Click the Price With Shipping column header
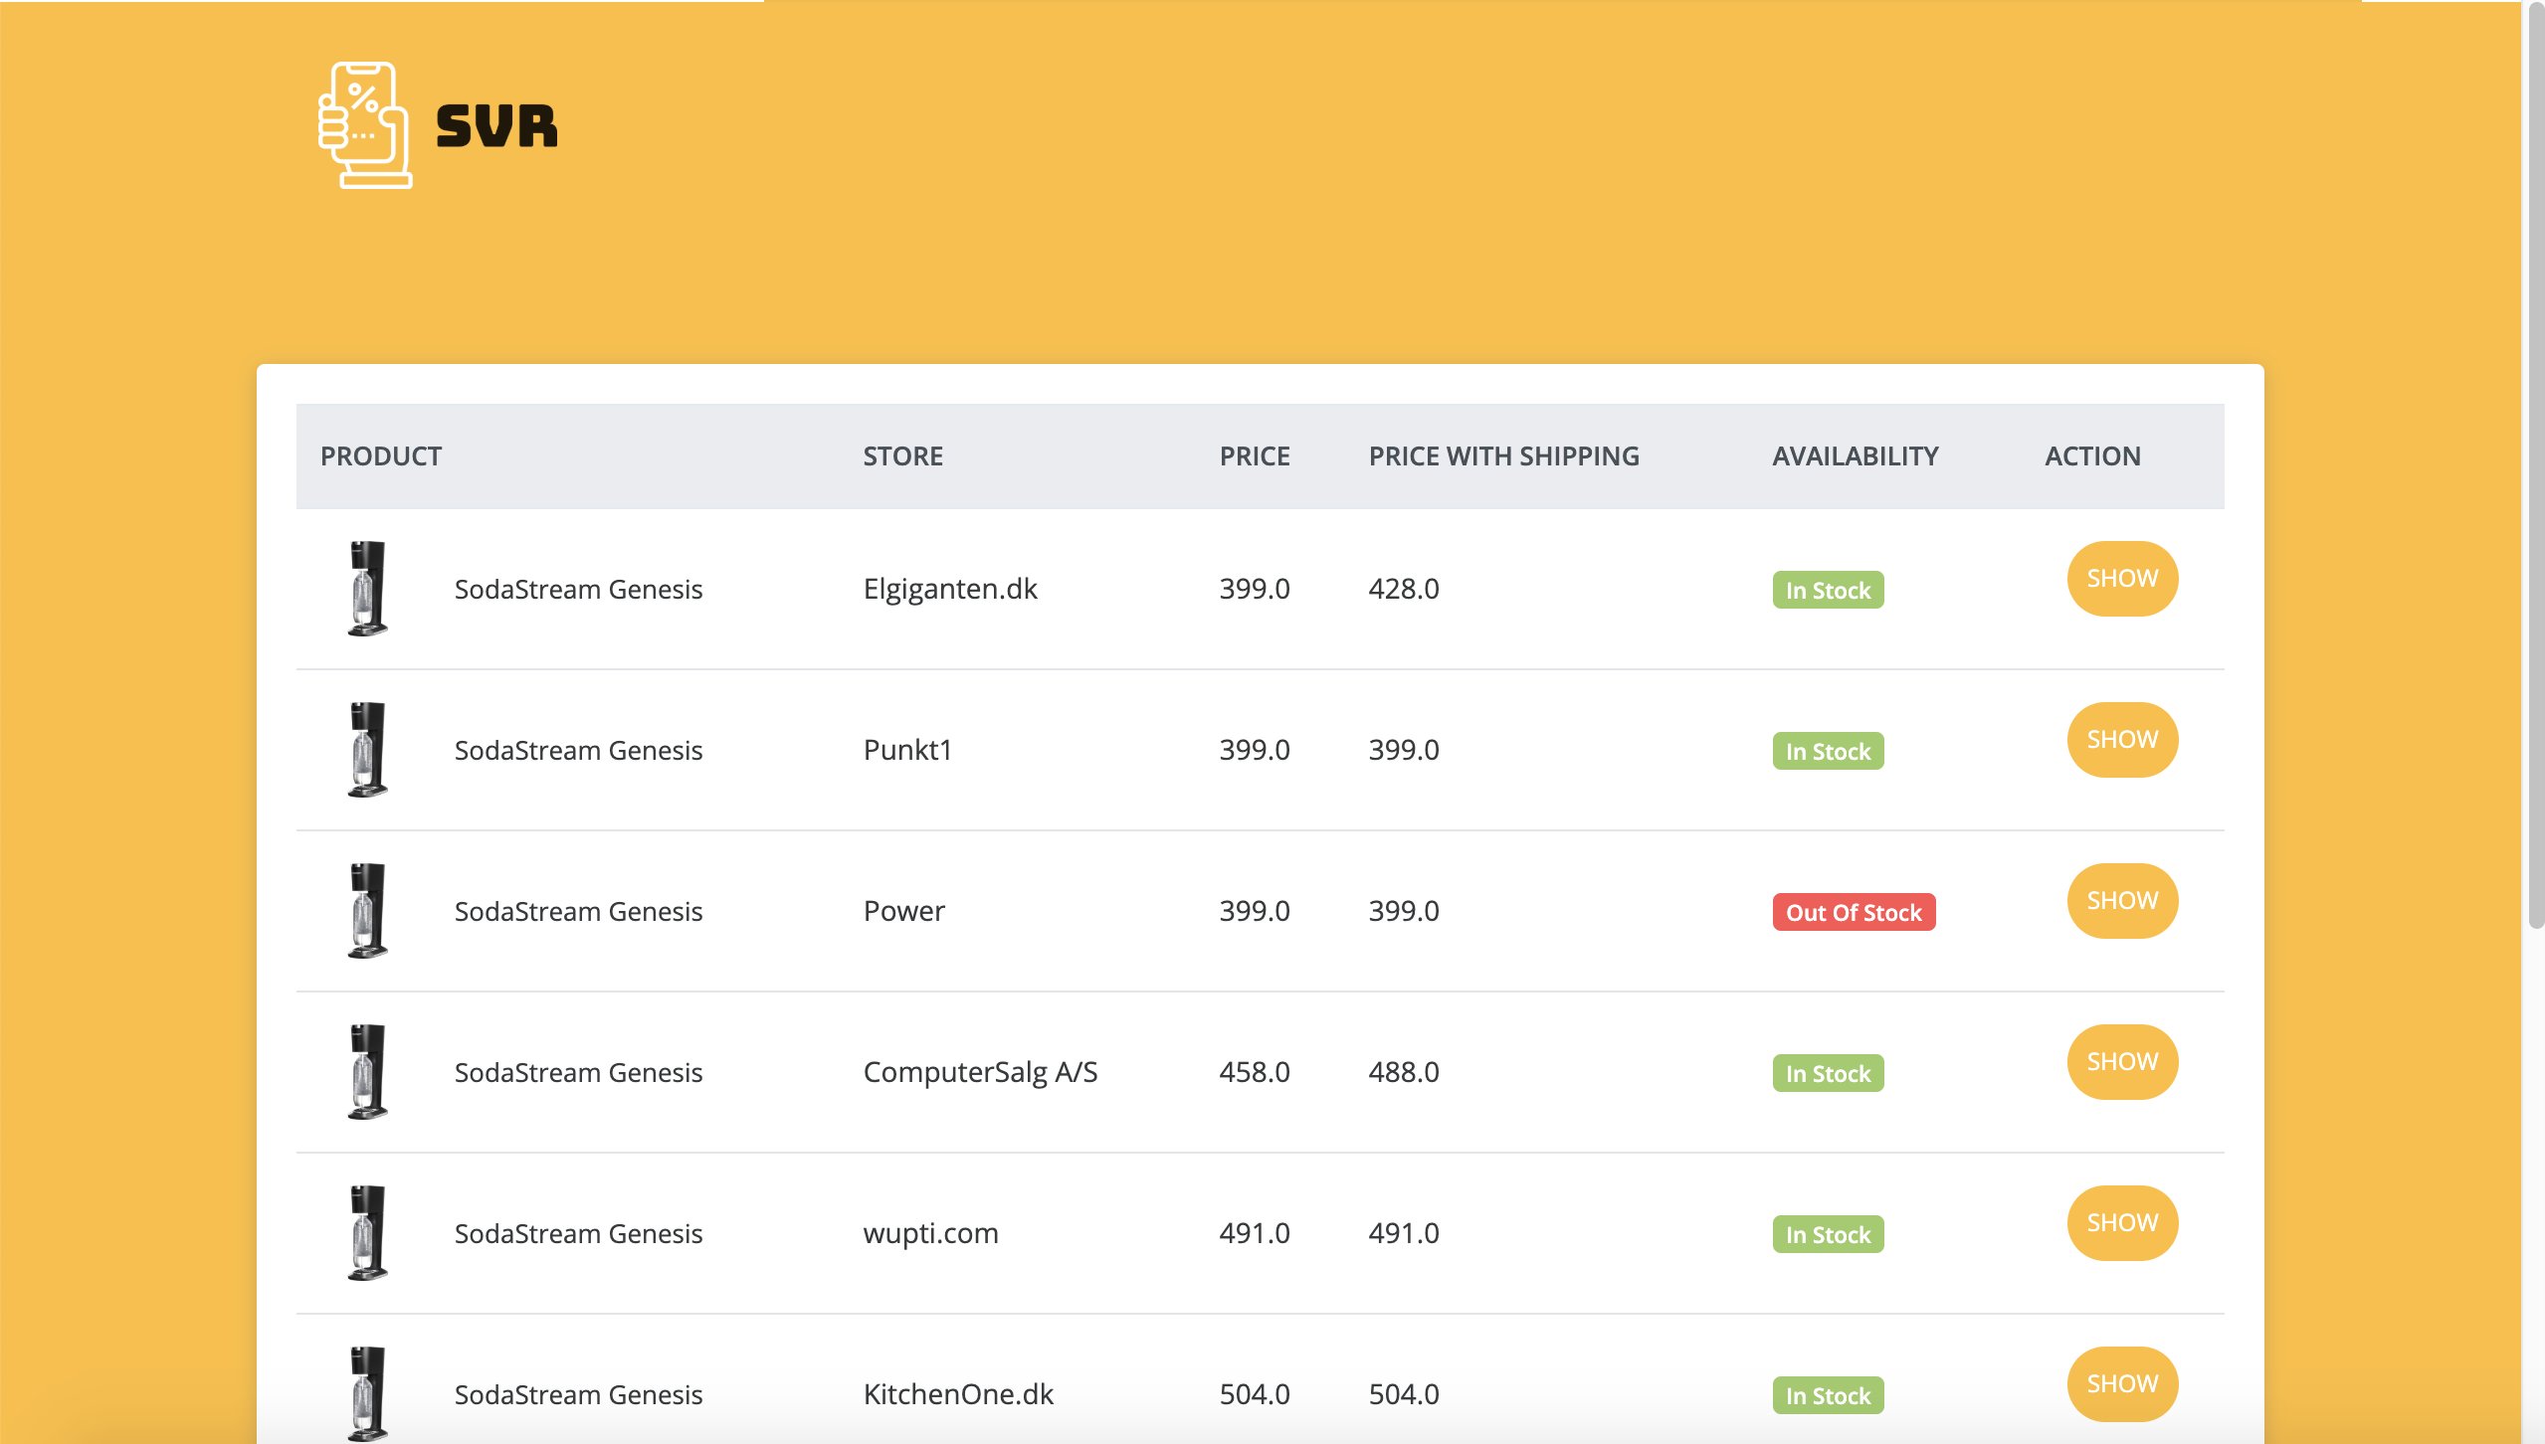 pyautogui.click(x=1503, y=456)
